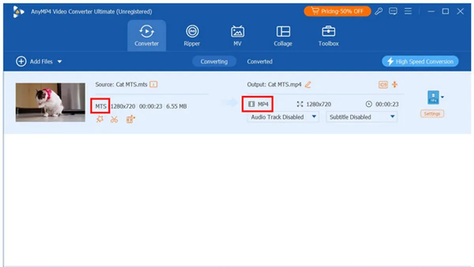Click the enhance video icon beside scissors
The width and height of the screenshot is (474, 267).
pos(130,119)
